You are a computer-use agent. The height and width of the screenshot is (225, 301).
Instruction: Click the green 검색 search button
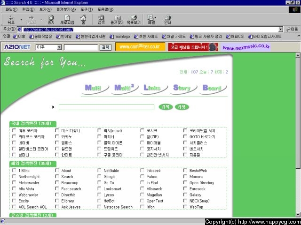click(x=166, y=107)
